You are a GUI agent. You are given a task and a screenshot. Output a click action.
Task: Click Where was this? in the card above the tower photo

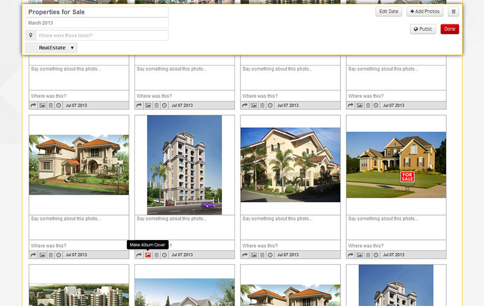184,96
